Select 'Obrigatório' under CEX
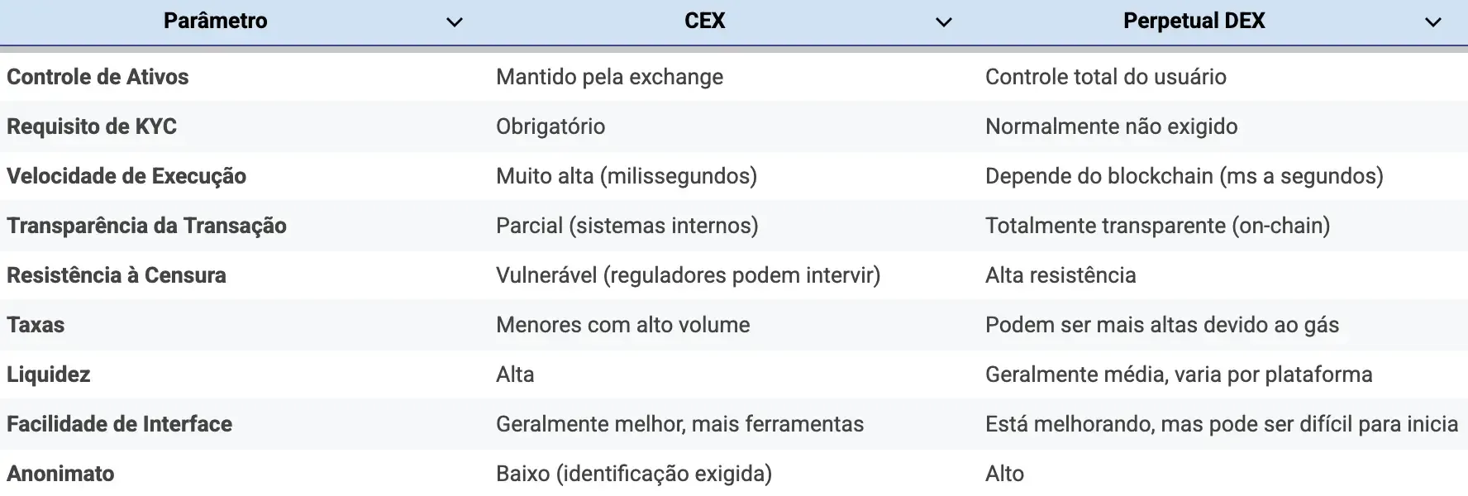Viewport: 1468px width, 496px height. point(550,126)
